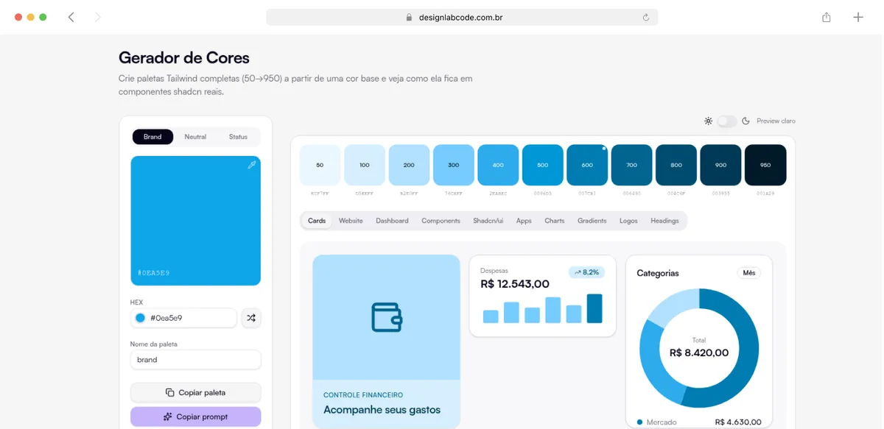
Task: Click the sun icon for light preview
Action: (x=708, y=121)
